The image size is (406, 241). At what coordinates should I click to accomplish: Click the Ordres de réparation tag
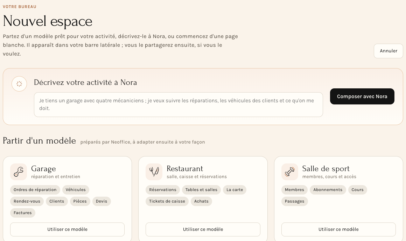35,190
